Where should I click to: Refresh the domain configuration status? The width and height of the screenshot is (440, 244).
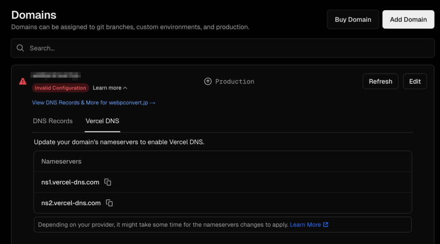click(380, 81)
